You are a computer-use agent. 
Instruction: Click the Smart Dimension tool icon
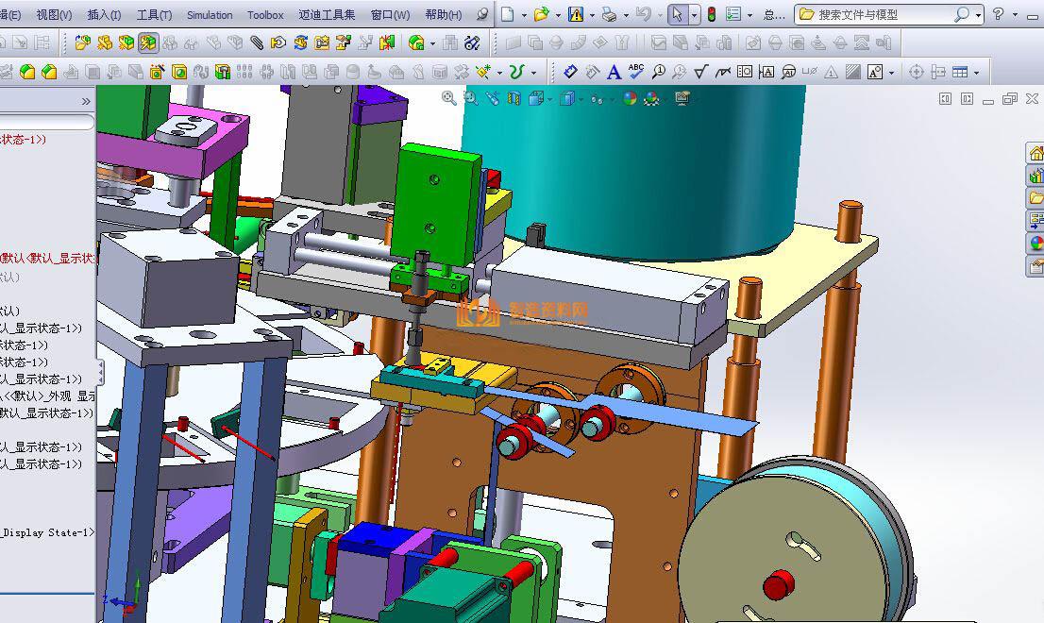pos(570,72)
